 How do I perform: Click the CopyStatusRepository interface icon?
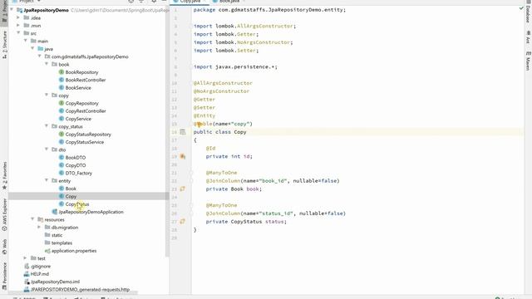coord(62,135)
